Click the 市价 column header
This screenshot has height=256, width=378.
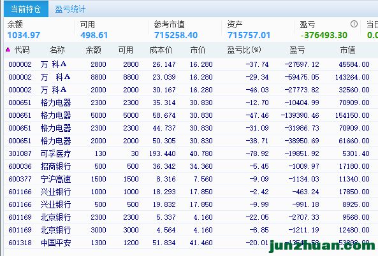point(198,50)
